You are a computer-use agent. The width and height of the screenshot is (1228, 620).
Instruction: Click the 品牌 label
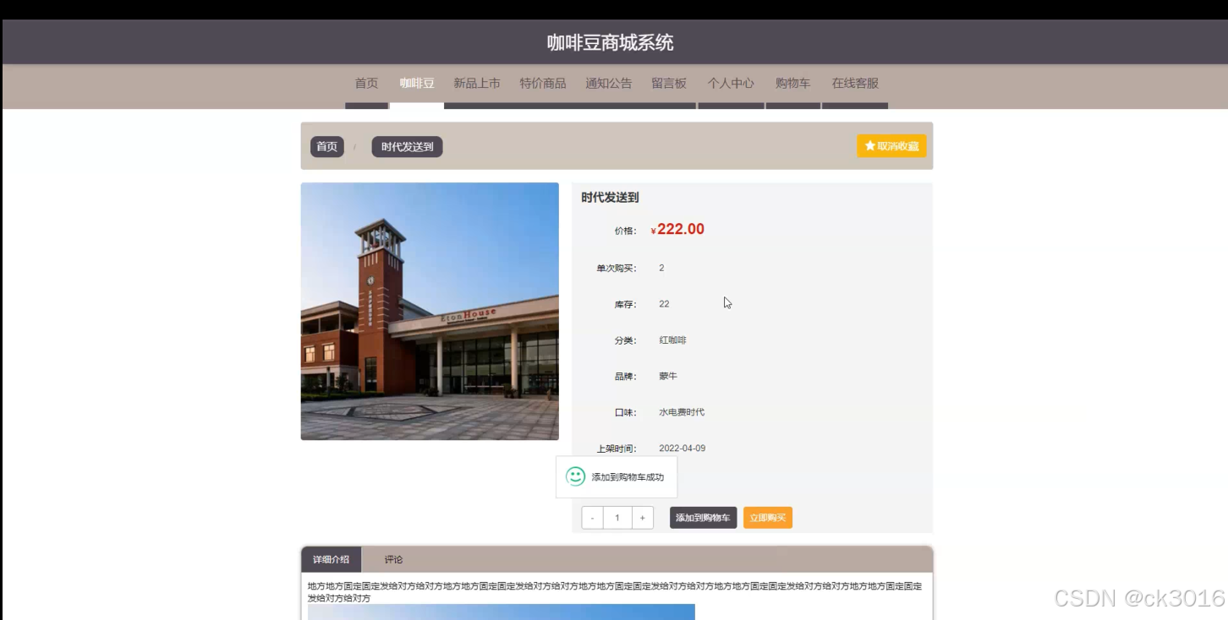pos(626,376)
